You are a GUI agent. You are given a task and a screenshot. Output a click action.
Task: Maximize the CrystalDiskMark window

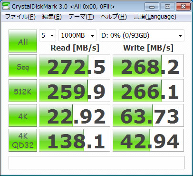point(167,7)
